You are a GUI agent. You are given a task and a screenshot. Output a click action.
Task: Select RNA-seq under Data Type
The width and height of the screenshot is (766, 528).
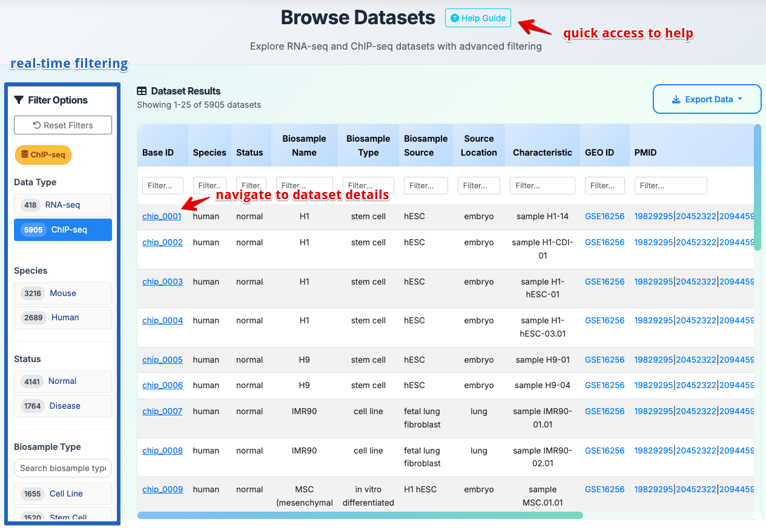point(63,205)
